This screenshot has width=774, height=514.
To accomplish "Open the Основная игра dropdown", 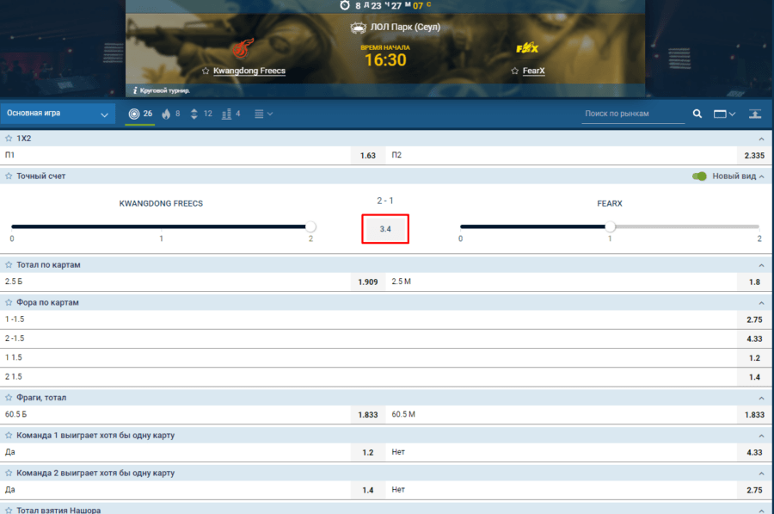I will point(58,114).
